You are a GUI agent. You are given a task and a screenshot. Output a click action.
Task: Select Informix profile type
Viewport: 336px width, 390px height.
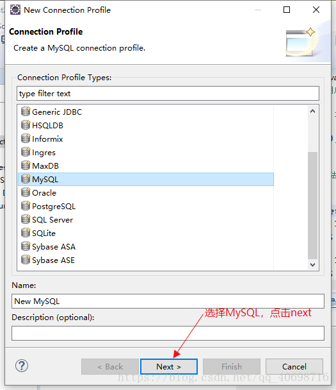47,139
